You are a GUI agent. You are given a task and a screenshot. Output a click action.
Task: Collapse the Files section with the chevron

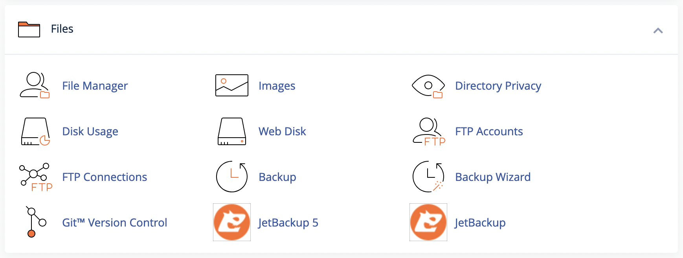tap(658, 30)
